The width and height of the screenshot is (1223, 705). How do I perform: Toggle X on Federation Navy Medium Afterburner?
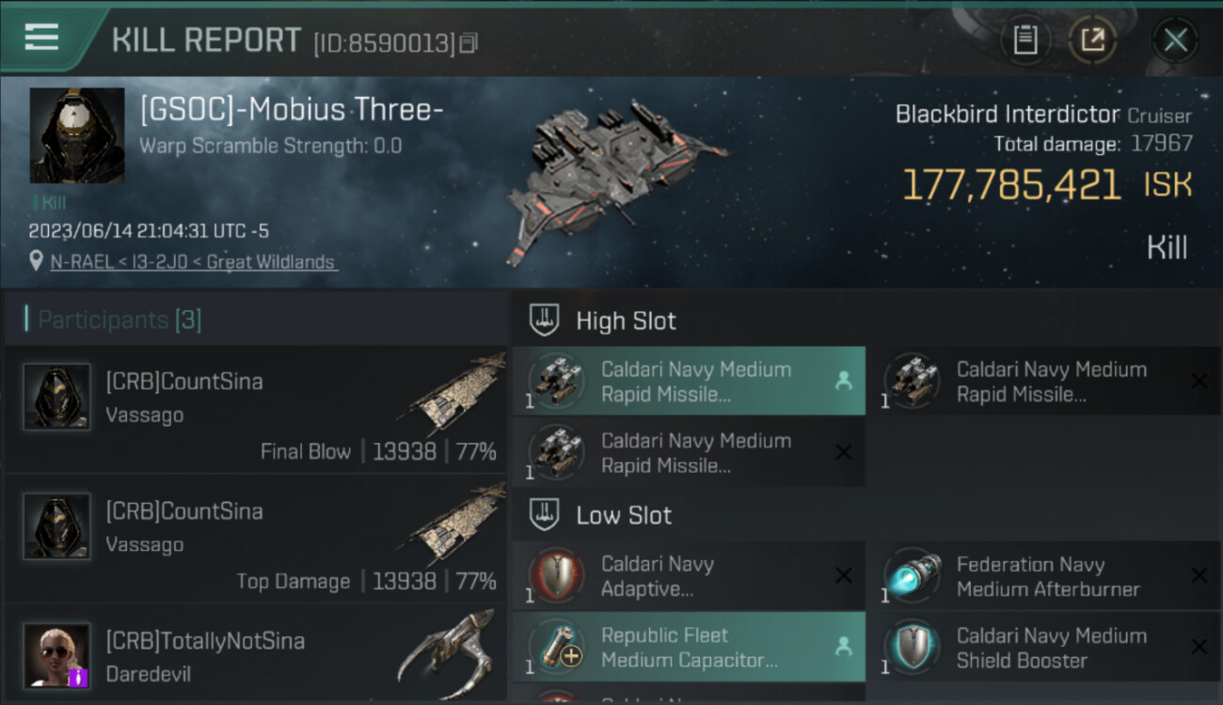(1199, 575)
